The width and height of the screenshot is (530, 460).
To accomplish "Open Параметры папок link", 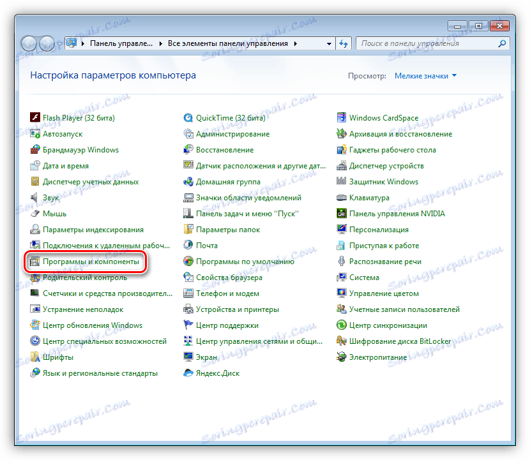I will tap(228, 229).
